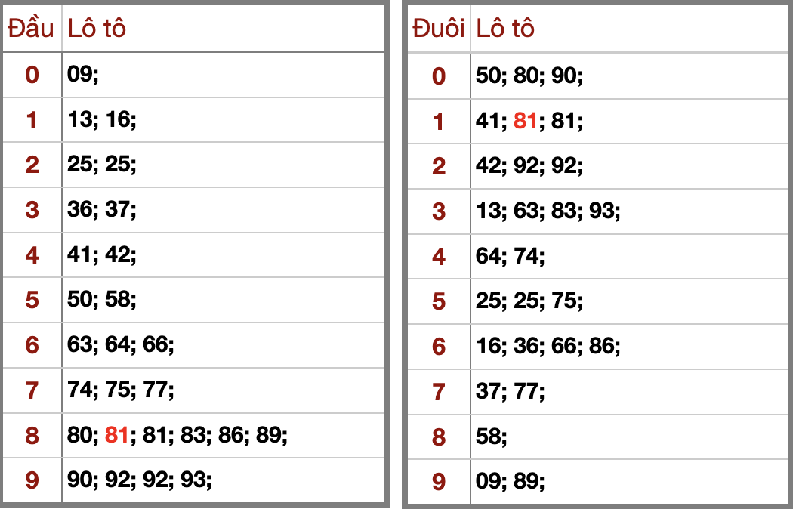Viewport: 793px width, 509px height.
Task: Click the '09; 89;' cell
Action: click(x=511, y=481)
